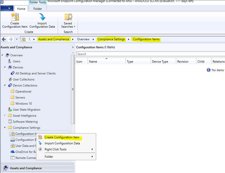Collapse the Compliance Settings tree node
This screenshot has height=173, width=225.
5,127
